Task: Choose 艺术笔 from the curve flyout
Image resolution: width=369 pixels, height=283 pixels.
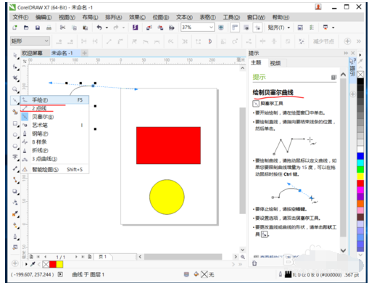Action: pos(54,125)
